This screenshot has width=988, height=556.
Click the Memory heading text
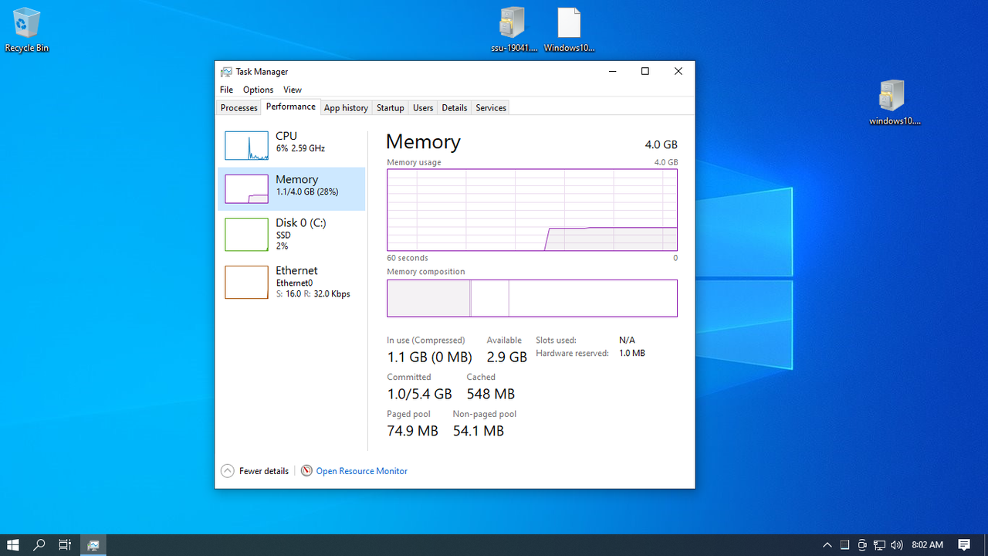tap(423, 141)
